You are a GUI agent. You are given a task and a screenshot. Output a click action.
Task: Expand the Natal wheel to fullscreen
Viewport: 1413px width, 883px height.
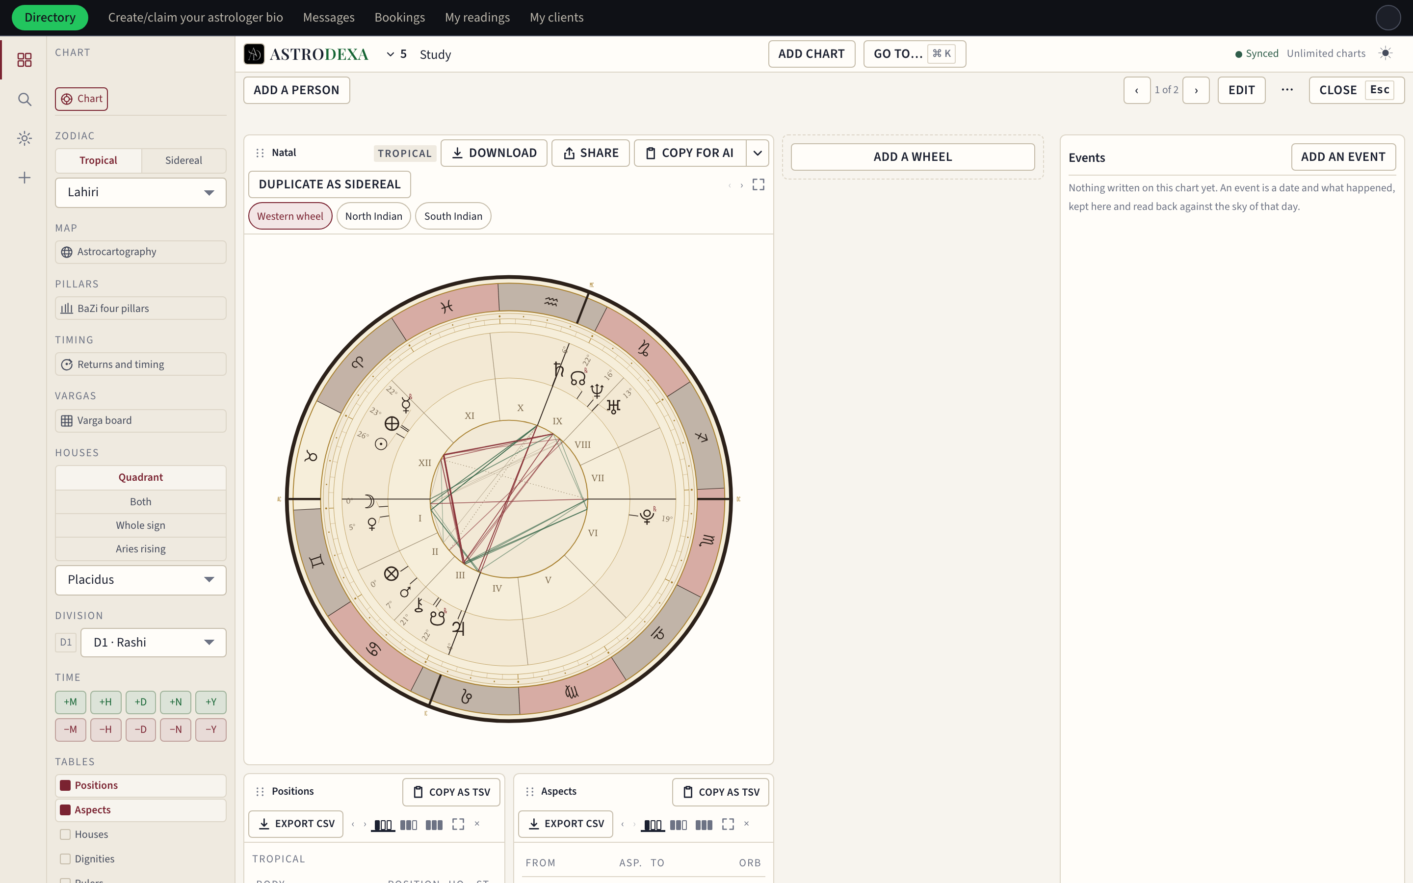coord(758,184)
